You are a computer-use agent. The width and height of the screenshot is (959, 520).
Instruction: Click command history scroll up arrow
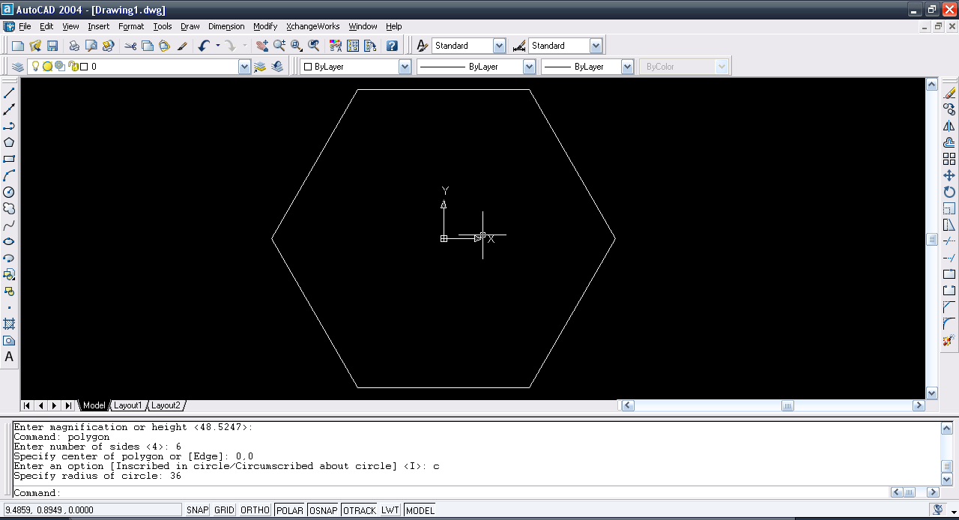(x=947, y=428)
